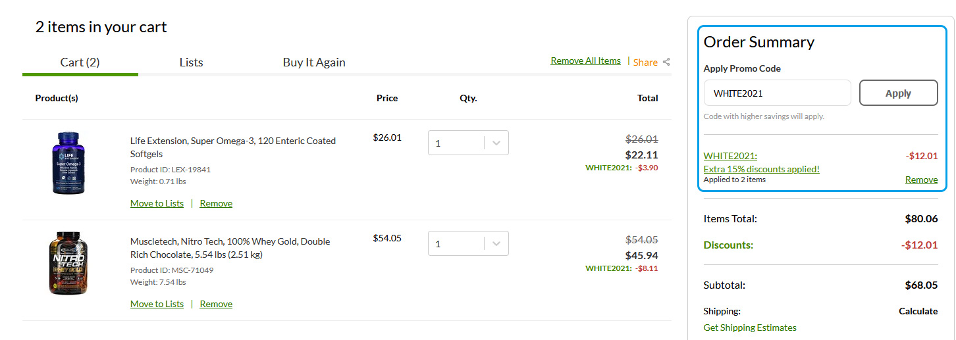Open the Super Omega-3 product thumbnail

click(69, 162)
